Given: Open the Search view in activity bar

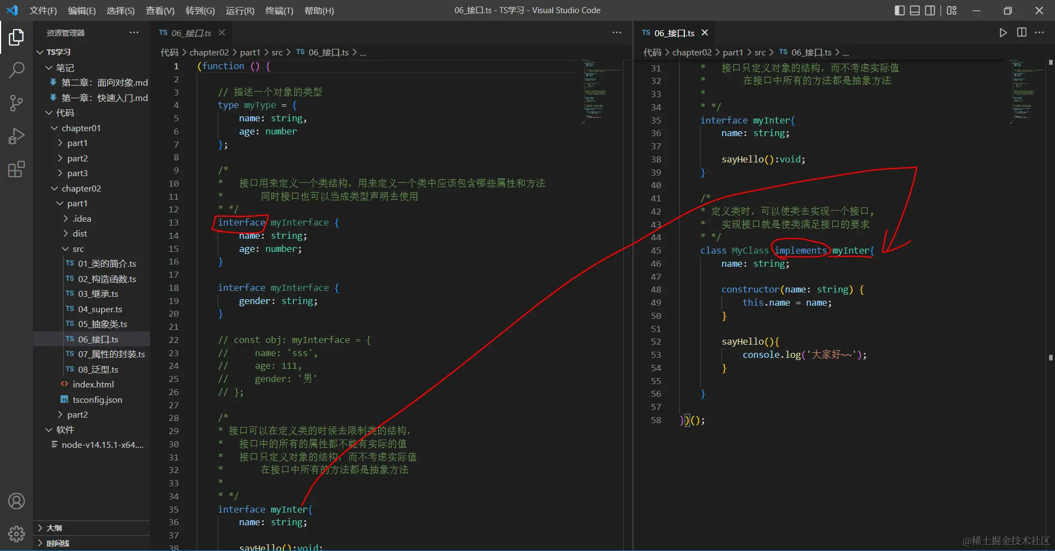Looking at the screenshot, I should tap(16, 70).
